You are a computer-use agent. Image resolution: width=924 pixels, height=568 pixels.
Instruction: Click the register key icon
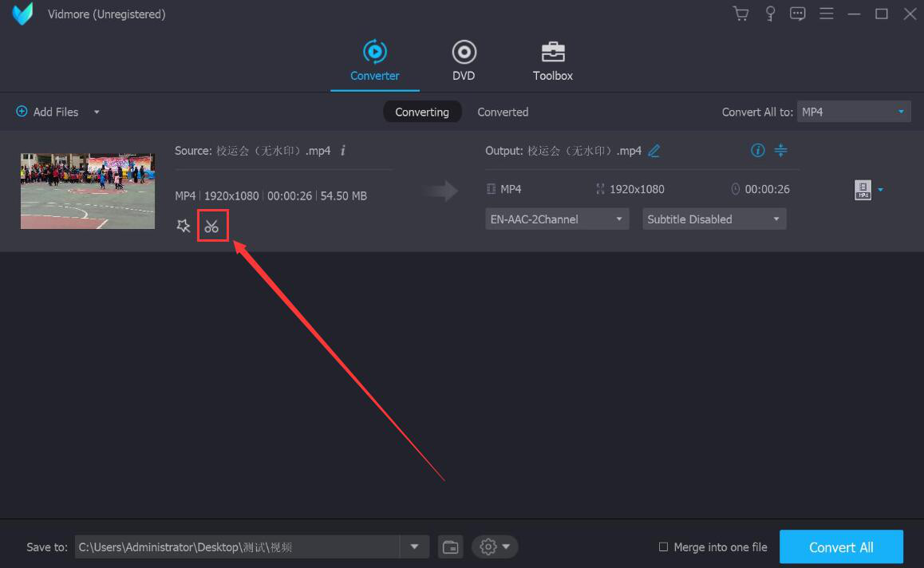[770, 14]
